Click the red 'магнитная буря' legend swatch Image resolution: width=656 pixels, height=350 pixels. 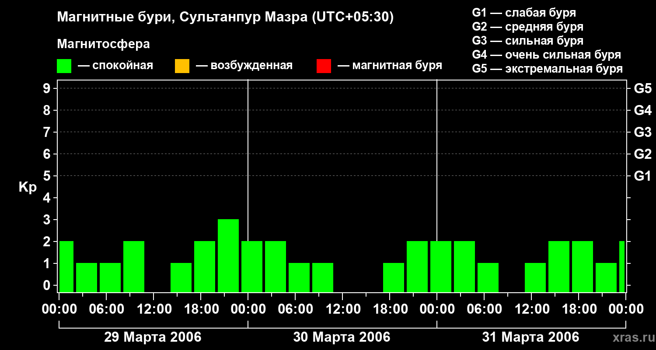[324, 66]
